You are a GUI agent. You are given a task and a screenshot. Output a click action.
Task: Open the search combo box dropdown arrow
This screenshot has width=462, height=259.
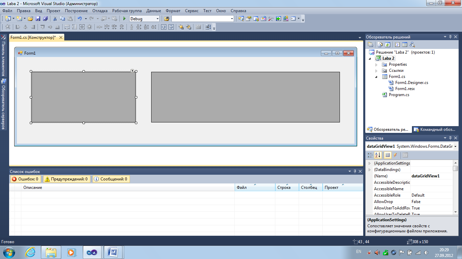232,19
